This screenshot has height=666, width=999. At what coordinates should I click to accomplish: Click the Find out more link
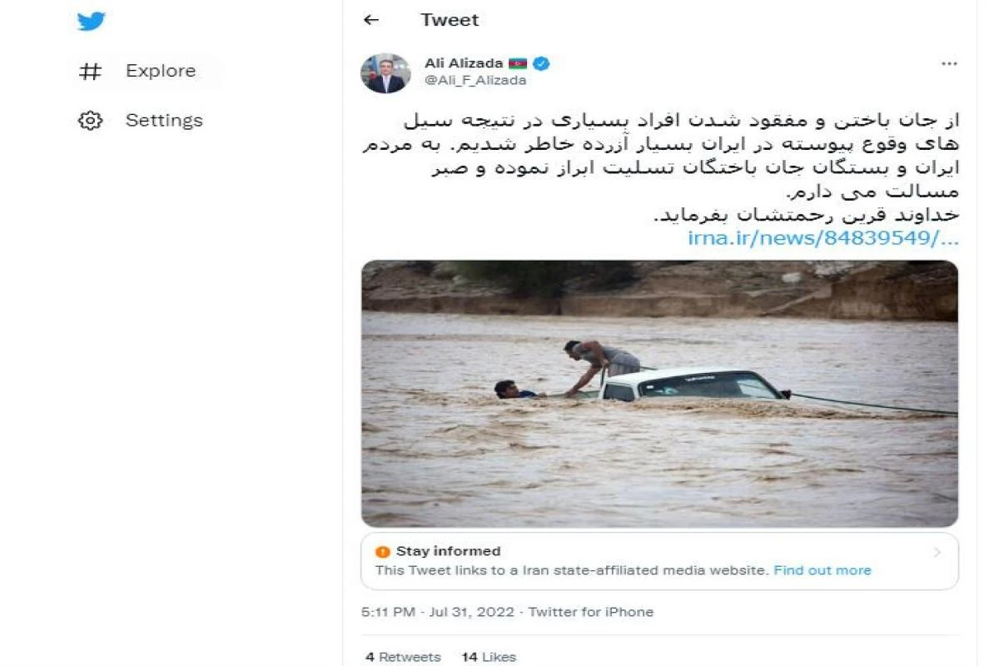coord(823,570)
